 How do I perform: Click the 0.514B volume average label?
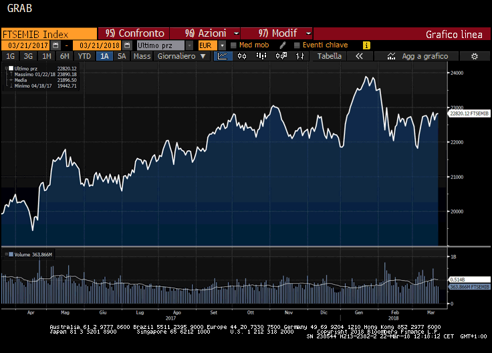point(469,280)
